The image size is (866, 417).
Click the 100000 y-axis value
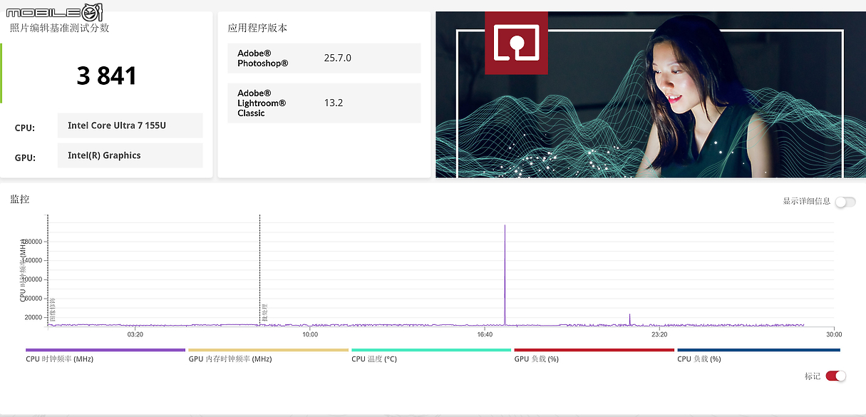point(32,279)
